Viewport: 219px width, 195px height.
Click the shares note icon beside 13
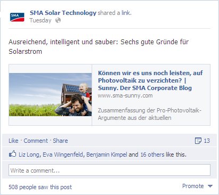[x=198, y=141]
